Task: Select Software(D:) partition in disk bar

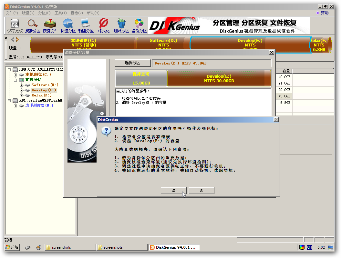Action: (163, 43)
